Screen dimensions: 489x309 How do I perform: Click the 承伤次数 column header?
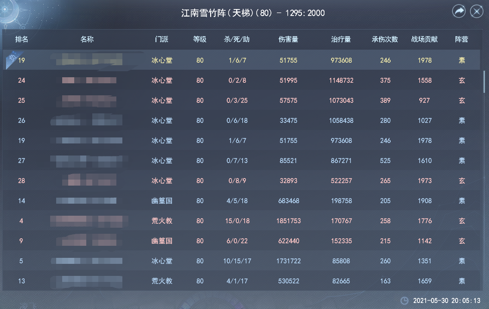385,39
